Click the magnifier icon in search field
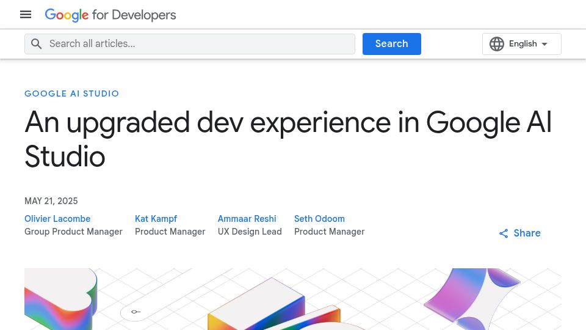The height and width of the screenshot is (330, 586). coord(36,44)
